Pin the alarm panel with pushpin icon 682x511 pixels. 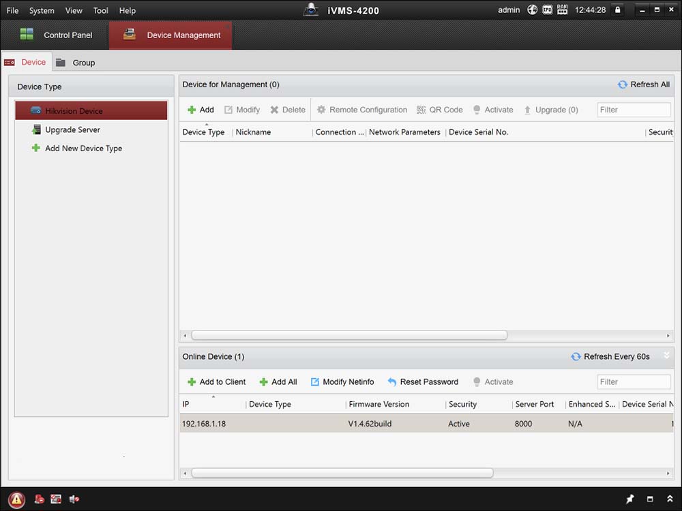pyautogui.click(x=629, y=499)
